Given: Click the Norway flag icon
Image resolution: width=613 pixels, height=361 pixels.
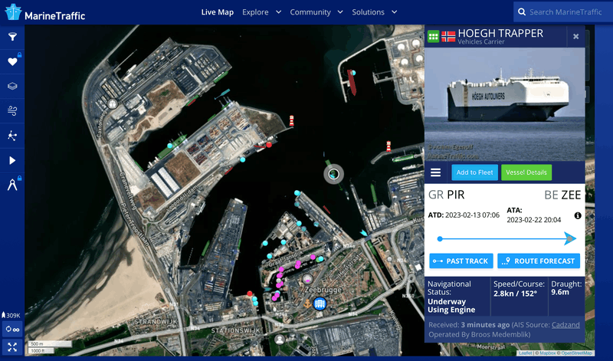Looking at the screenshot, I should coord(448,36).
